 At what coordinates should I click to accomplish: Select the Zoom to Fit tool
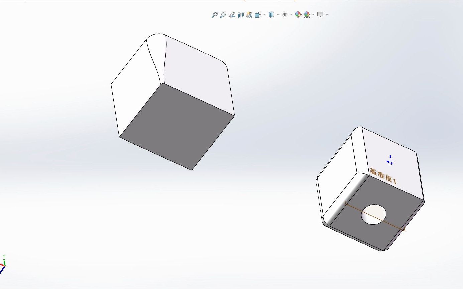coord(215,15)
